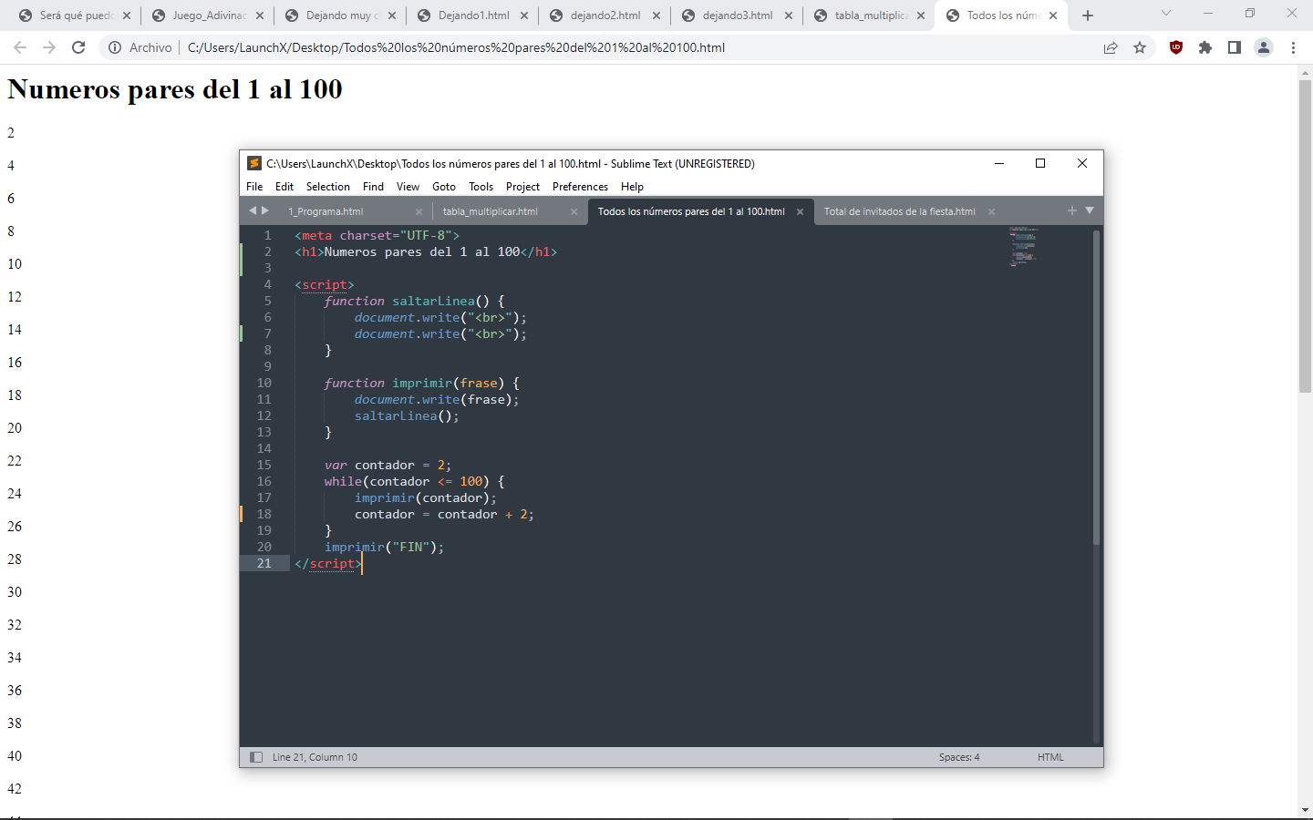Viewport: 1313px width, 820px height.
Task: Click 'Numeros pares del 1 al 100' heading
Action: (x=175, y=89)
